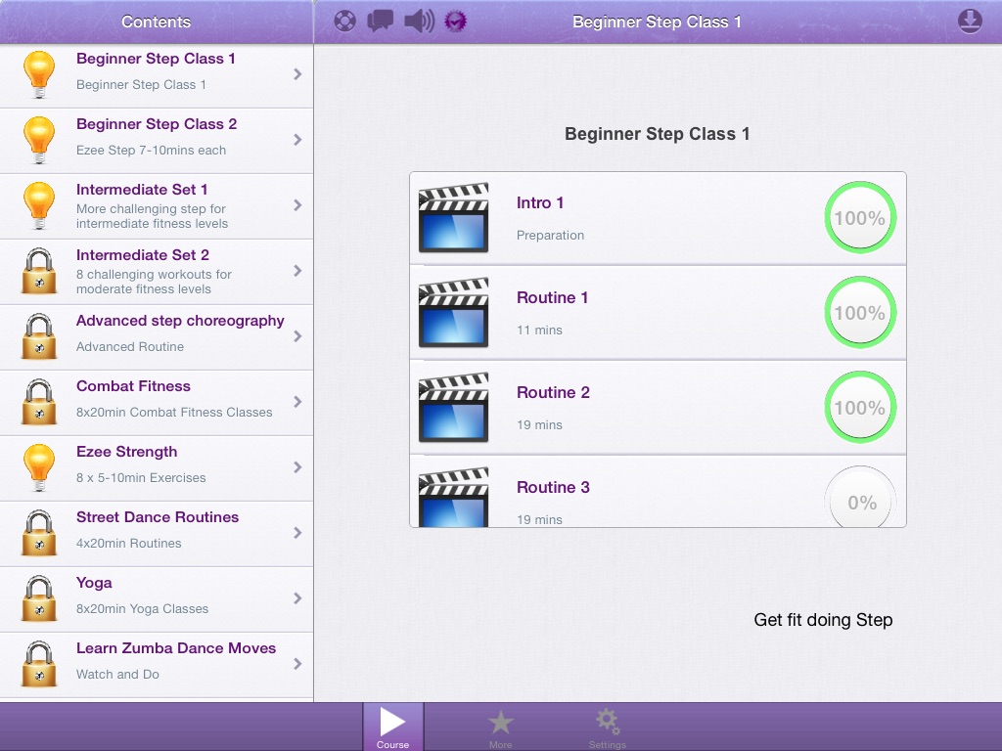1002x751 pixels.
Task: Expand Advanced step choreography chevron
Action: pyautogui.click(x=297, y=336)
